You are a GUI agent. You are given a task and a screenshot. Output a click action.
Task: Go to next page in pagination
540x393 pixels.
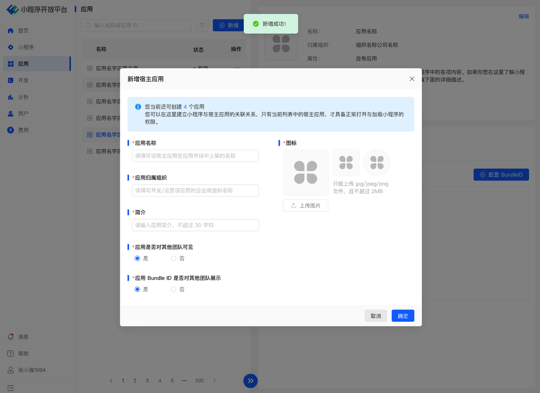click(214, 380)
